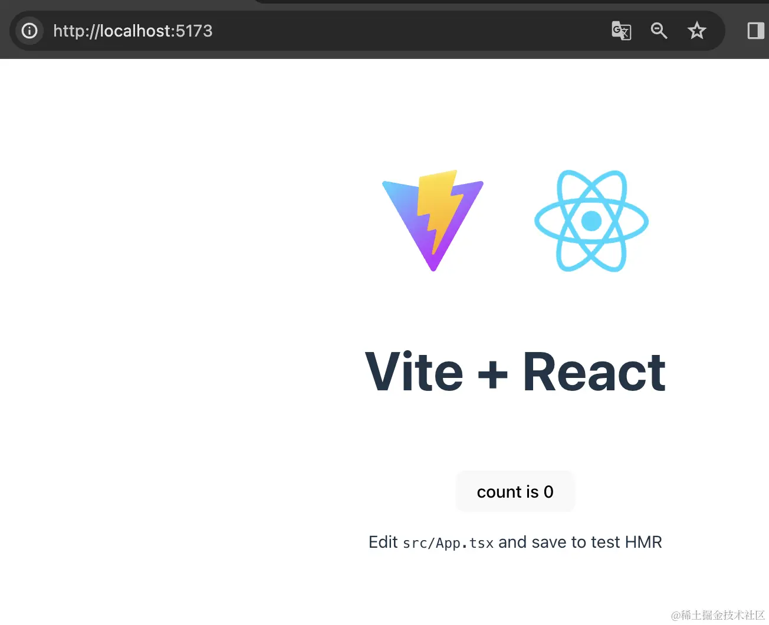Viewport: 769px width, 625px height.
Task: Toggle the browser side panel icon
Action: pos(755,31)
